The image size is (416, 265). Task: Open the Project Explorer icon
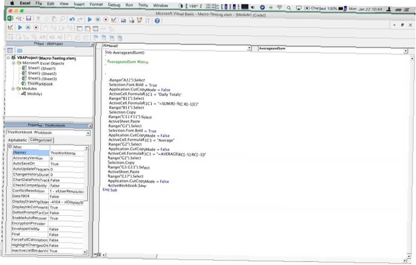click(124, 20)
